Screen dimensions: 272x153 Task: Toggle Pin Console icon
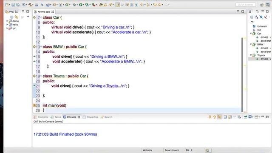[x=245, y=117]
